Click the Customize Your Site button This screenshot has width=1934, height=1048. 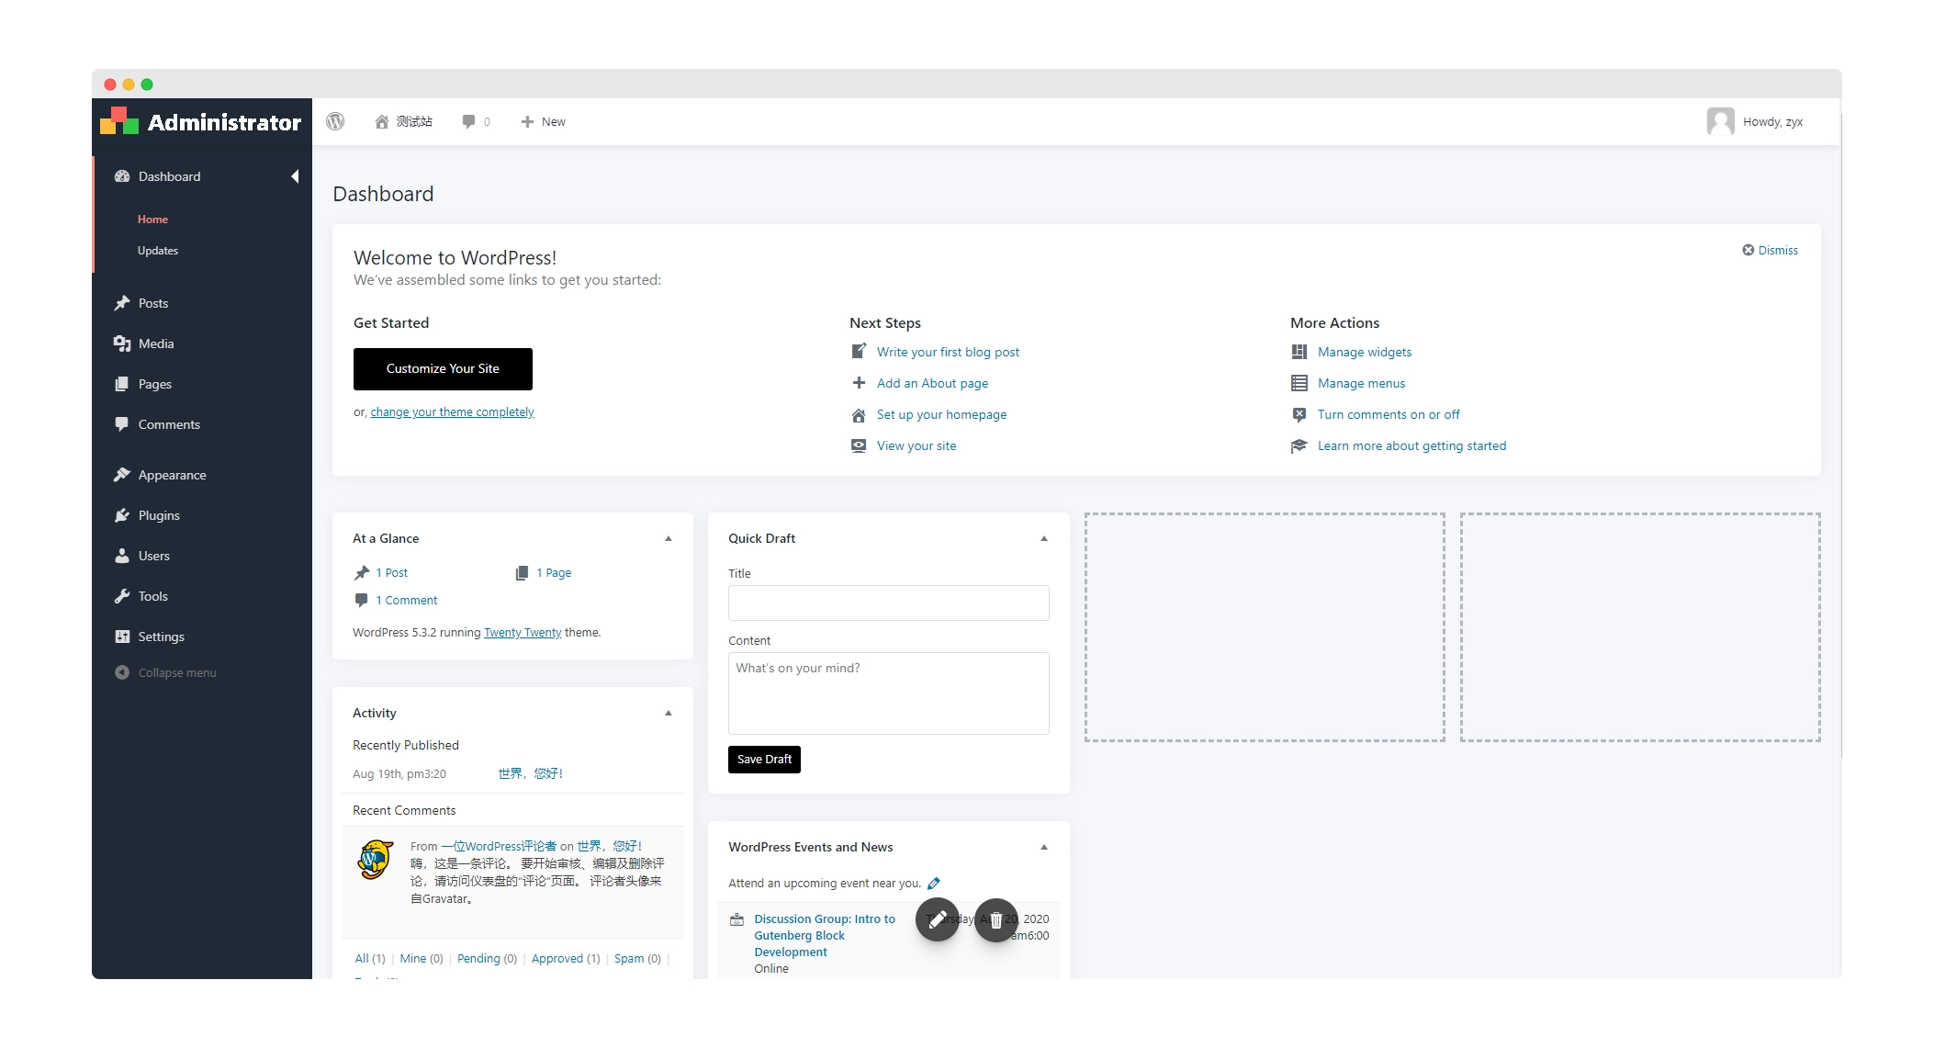tap(443, 368)
